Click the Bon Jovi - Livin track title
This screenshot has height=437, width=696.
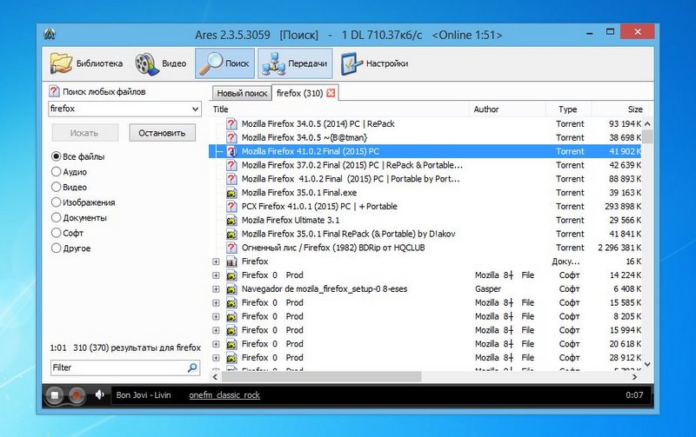click(144, 395)
